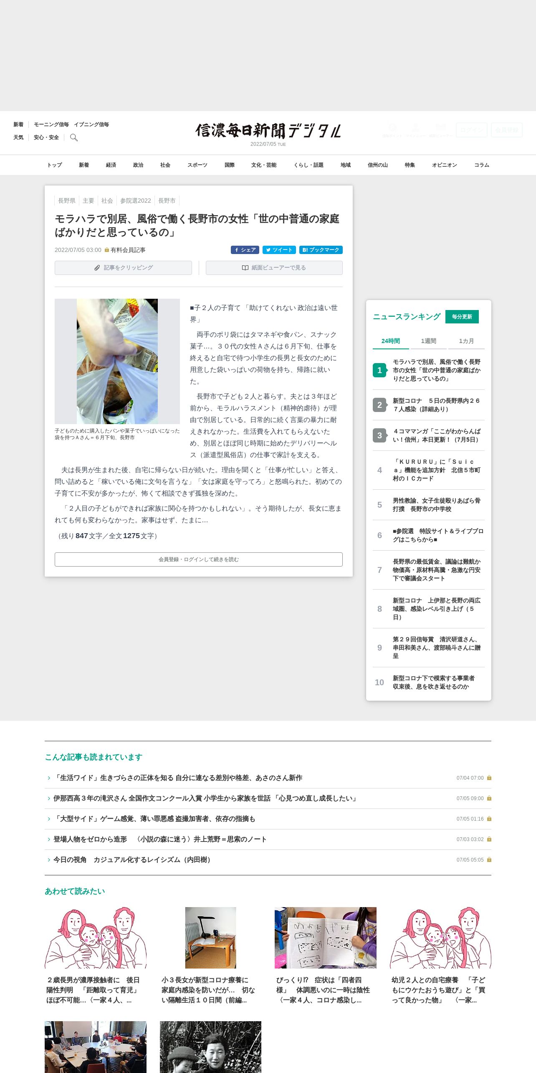Select スポーツ navigation item
Screen dimensions: 536x1073
(197, 165)
